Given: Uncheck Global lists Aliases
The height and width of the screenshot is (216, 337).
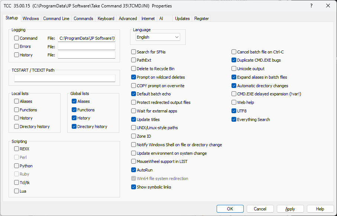Looking at the screenshot, I should click(x=74, y=101).
